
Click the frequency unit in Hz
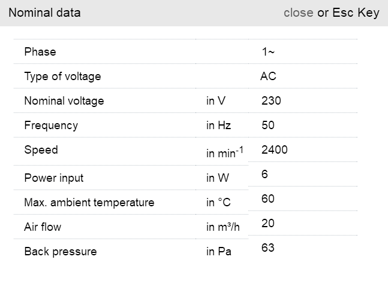point(218,126)
